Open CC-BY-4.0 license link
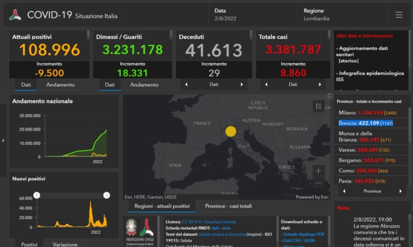Image resolution: width=413 pixels, height=247 pixels. click(x=191, y=222)
